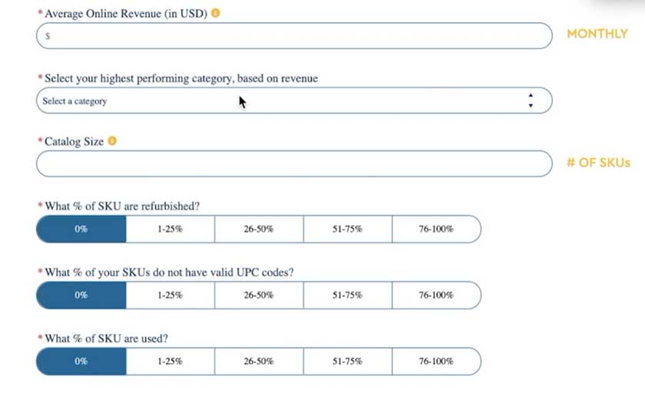The height and width of the screenshot is (393, 645).
Task: Select 0% for used SKUs
Action: point(81,361)
